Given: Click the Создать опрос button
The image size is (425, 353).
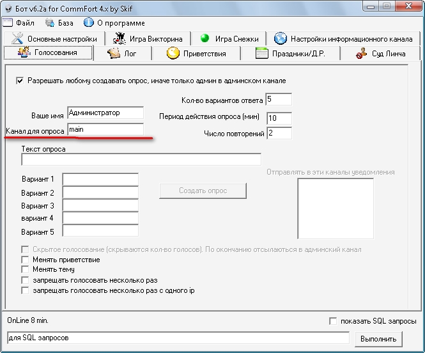Looking at the screenshot, I should click(x=203, y=191).
